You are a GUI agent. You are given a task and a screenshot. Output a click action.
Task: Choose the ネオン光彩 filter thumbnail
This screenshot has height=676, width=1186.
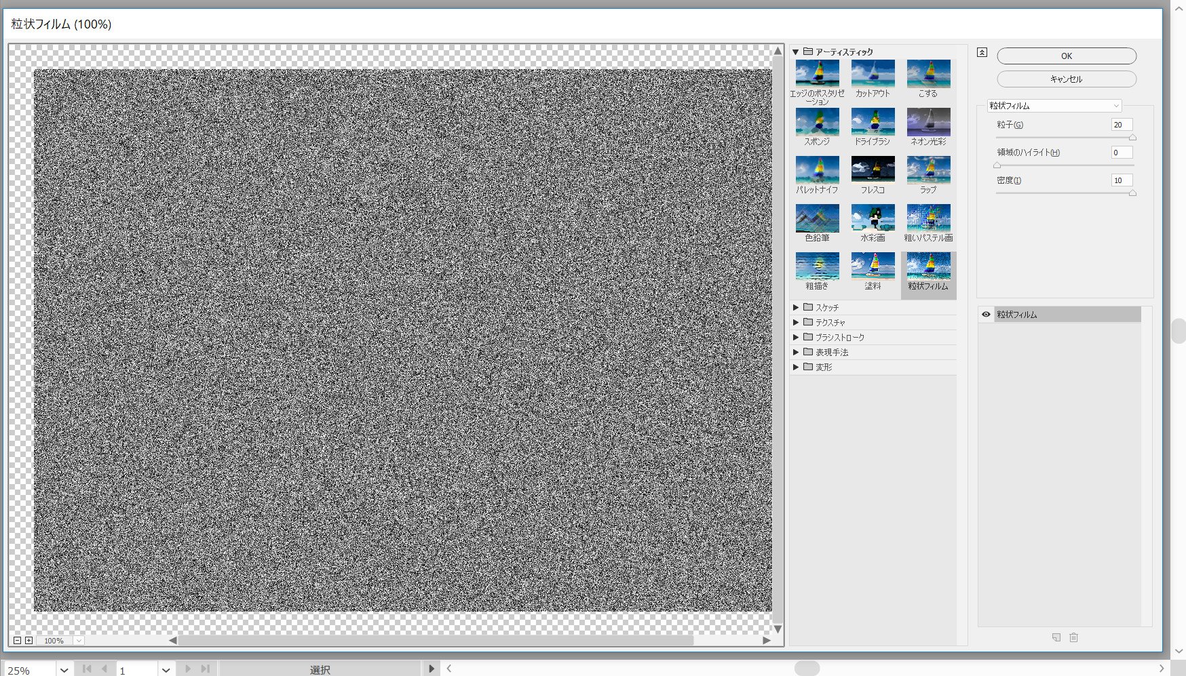pyautogui.click(x=928, y=122)
